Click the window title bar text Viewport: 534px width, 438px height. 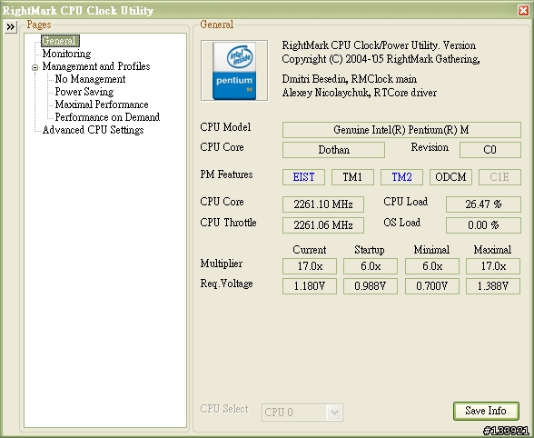[78, 11]
